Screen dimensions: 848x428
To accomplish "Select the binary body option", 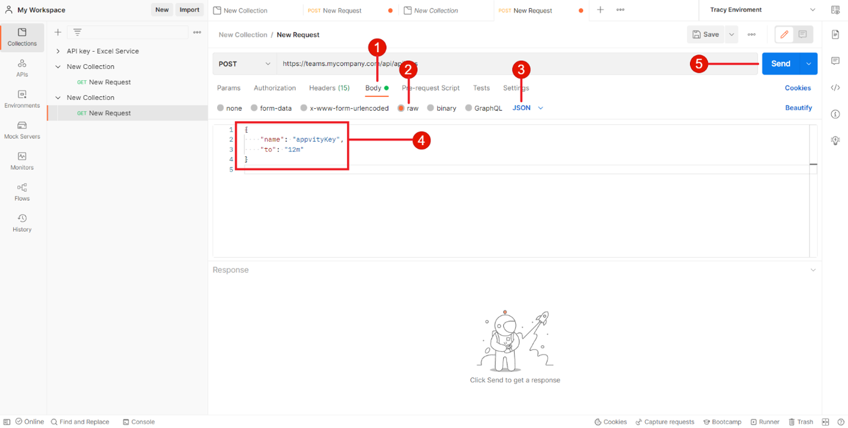I will click(x=430, y=108).
